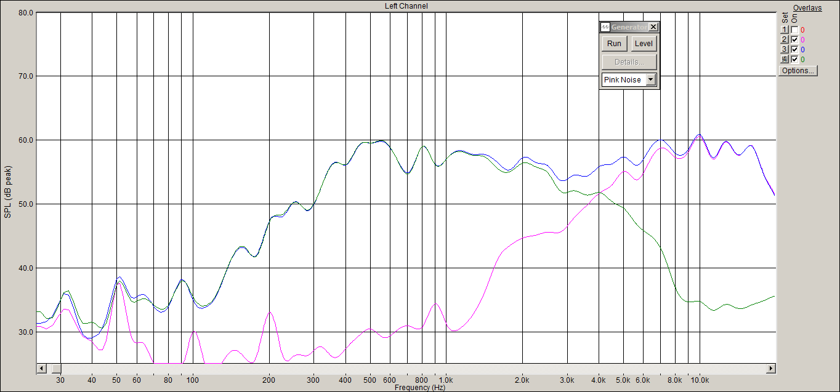Click the 1.0k frequency axis label
Image resolution: width=840 pixels, height=392 pixels.
click(446, 380)
